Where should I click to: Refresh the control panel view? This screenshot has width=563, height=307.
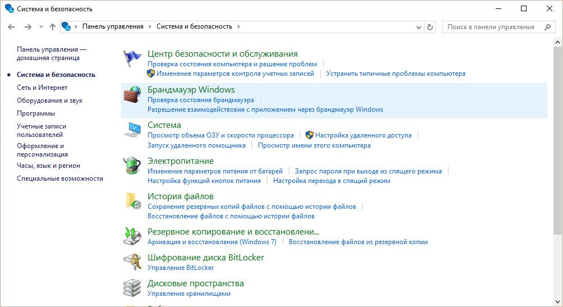click(x=430, y=27)
